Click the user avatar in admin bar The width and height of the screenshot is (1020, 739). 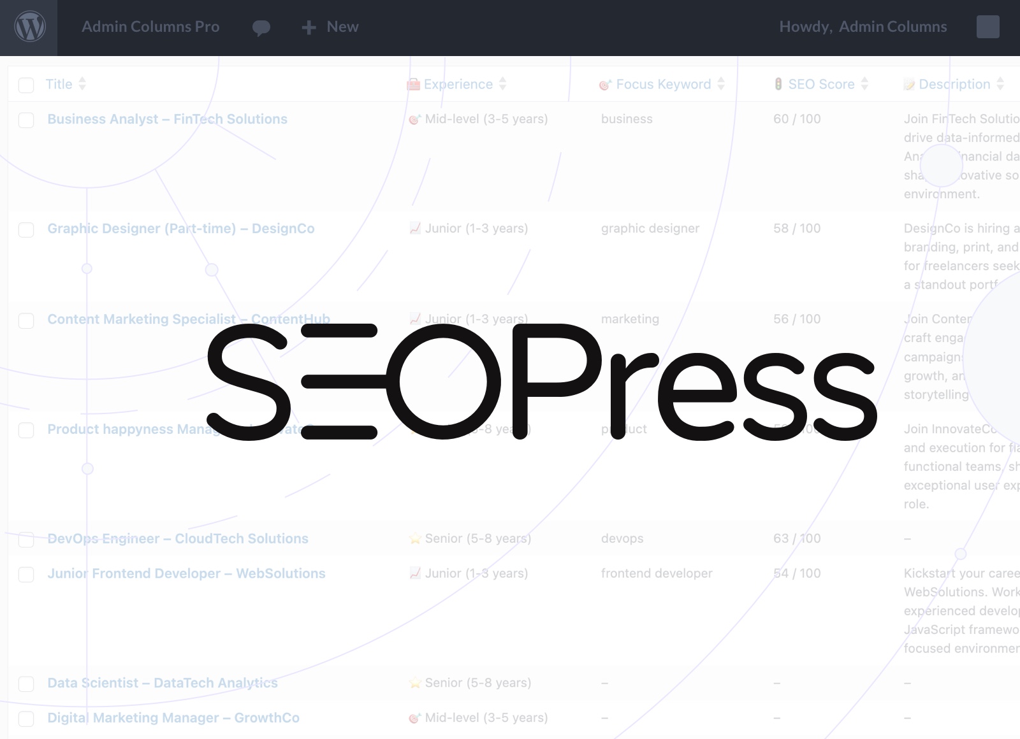click(x=987, y=27)
